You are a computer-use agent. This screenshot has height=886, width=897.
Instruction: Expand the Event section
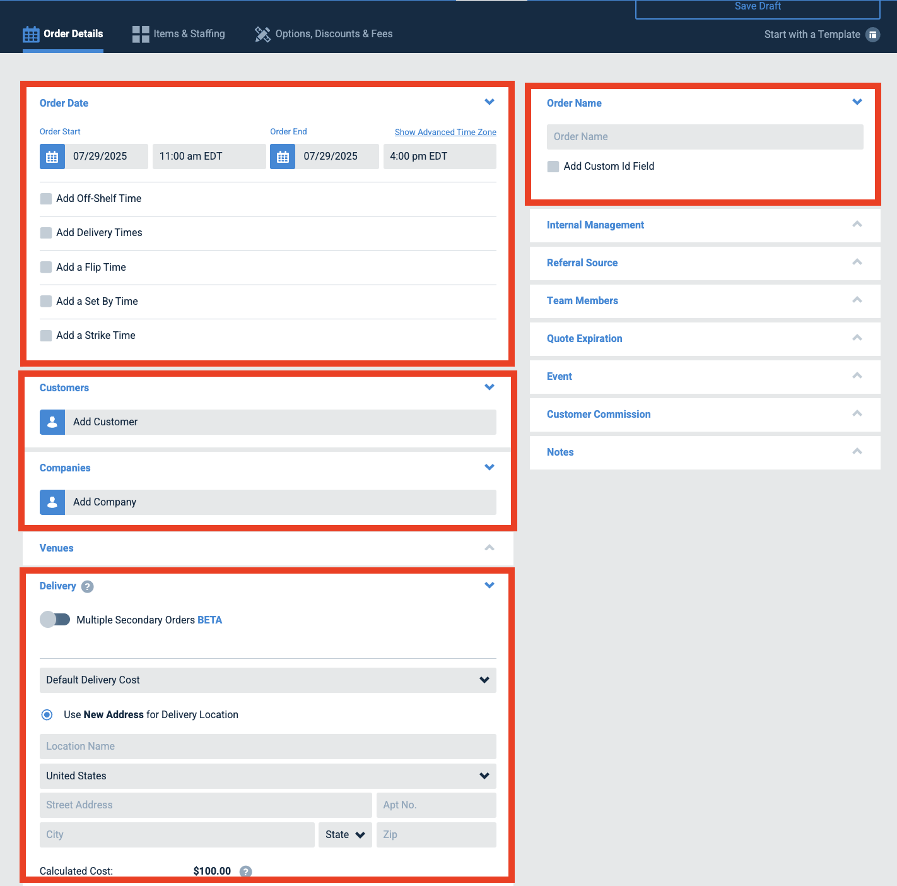click(857, 376)
